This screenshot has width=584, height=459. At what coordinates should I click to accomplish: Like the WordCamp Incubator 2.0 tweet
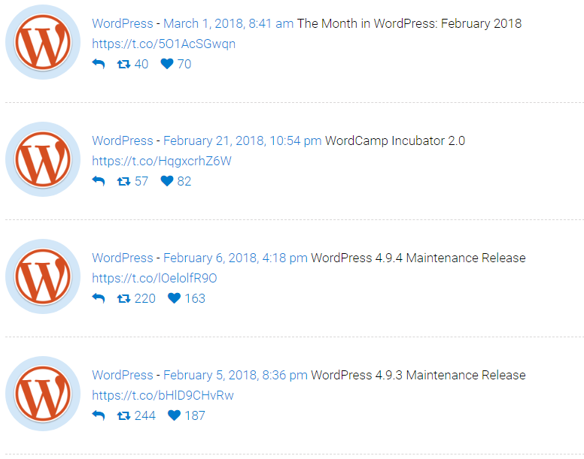167,182
